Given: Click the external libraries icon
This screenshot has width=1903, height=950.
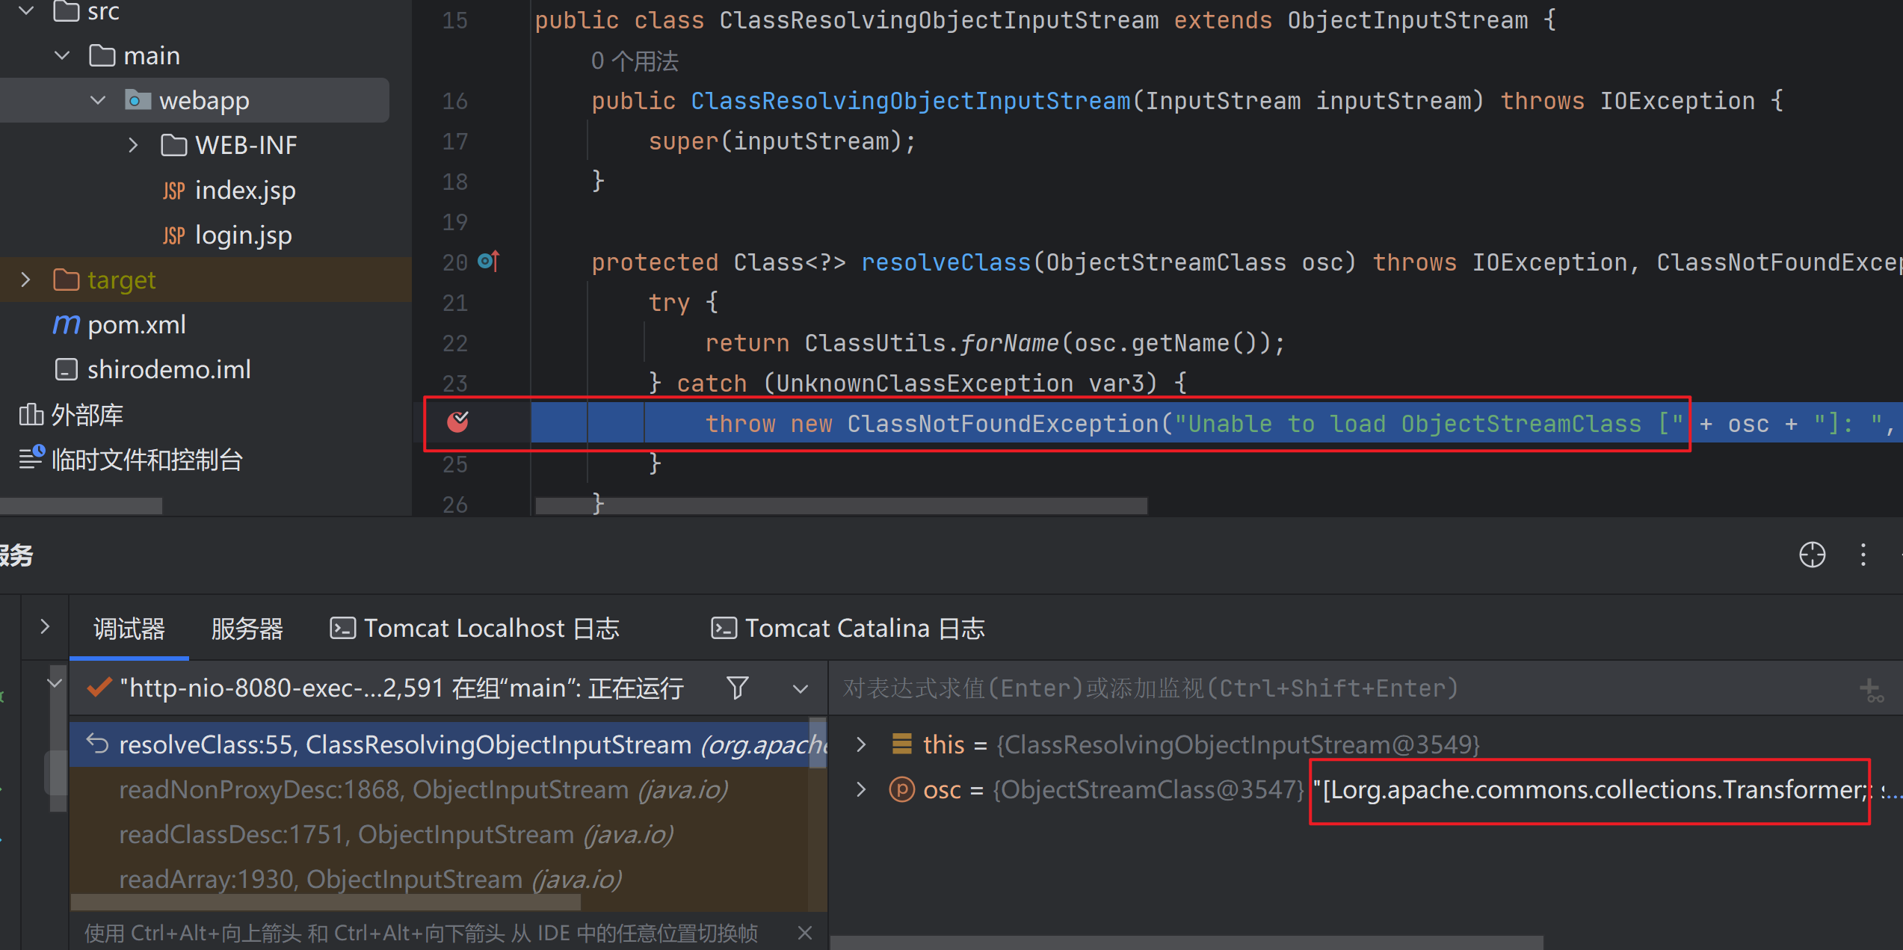Looking at the screenshot, I should [x=31, y=414].
